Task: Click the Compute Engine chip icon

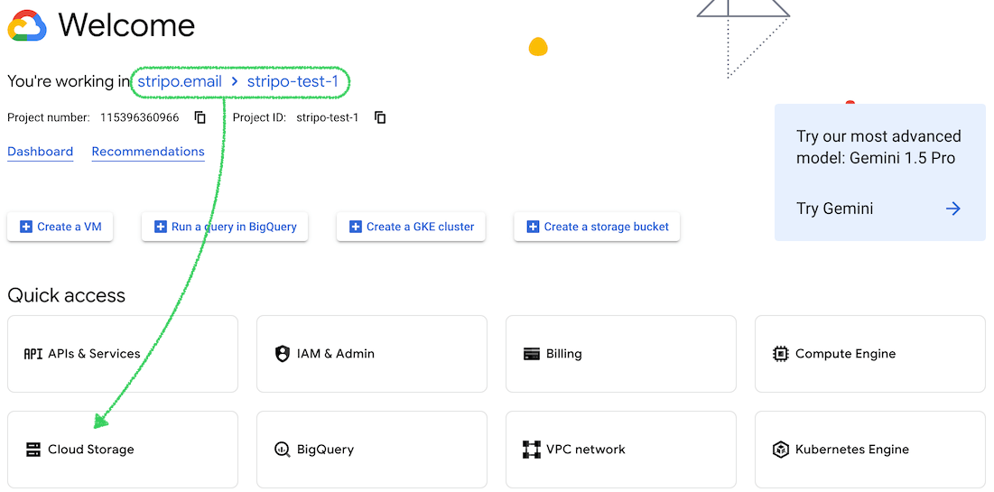Action: point(781,354)
